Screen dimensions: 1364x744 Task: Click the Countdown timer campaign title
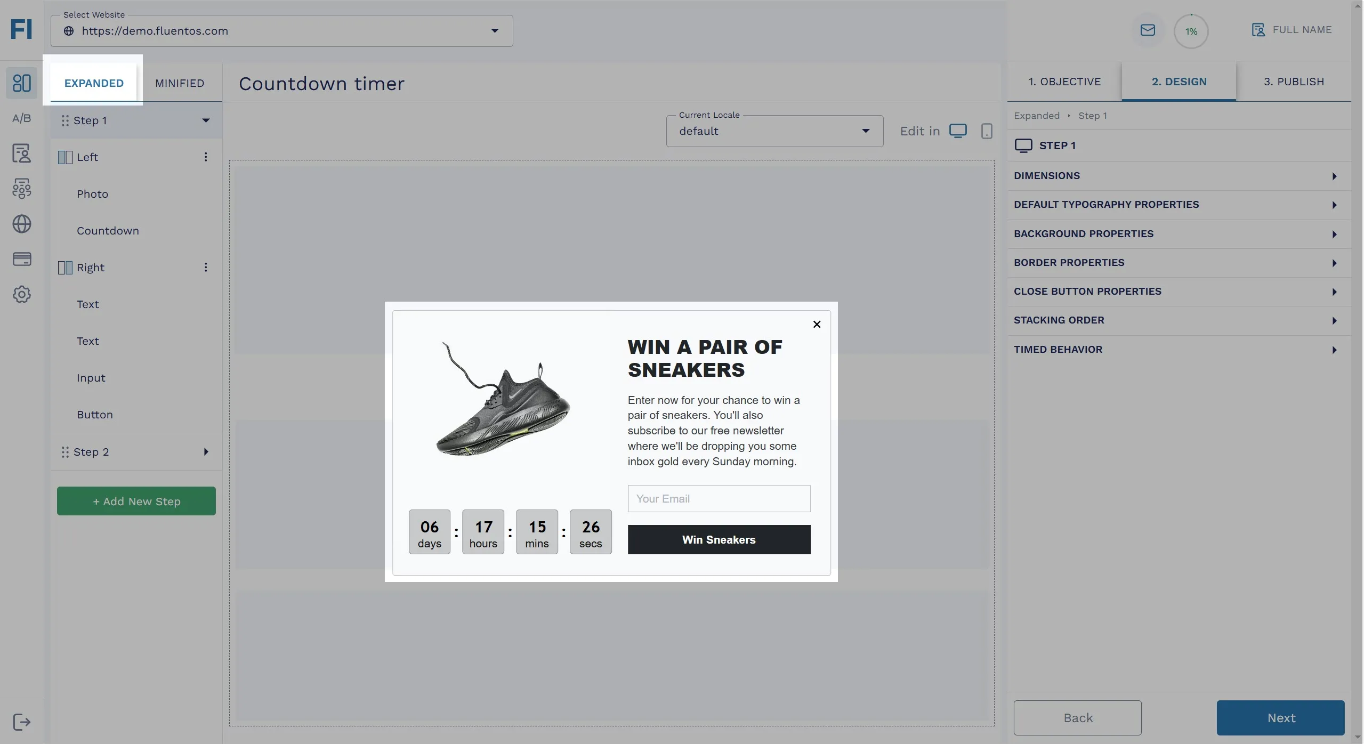coord(322,84)
